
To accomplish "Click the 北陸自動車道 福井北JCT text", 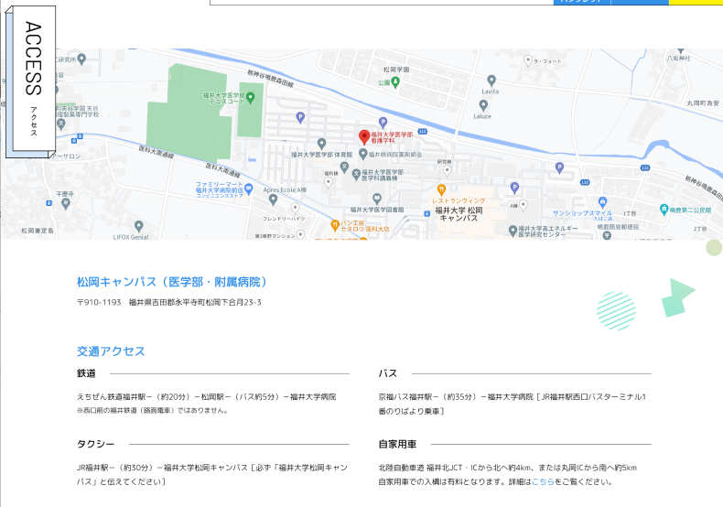I will click(x=508, y=468).
